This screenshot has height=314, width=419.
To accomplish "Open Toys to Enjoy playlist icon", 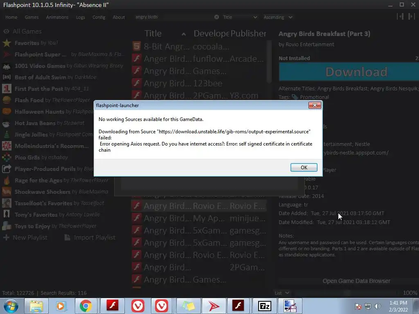I will point(7,226).
